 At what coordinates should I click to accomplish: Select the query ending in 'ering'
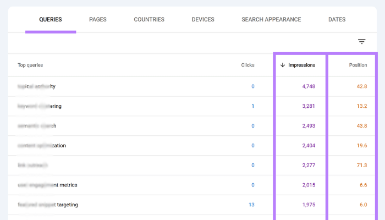tap(40, 106)
